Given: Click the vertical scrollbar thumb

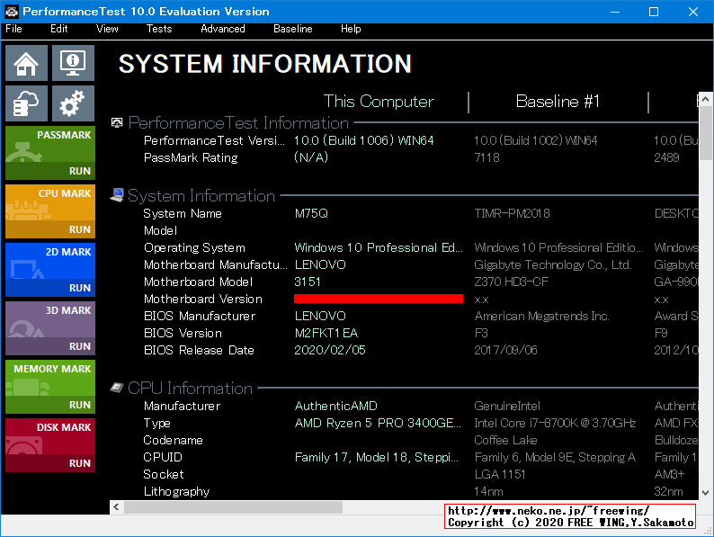Looking at the screenshot, I should click(x=705, y=133).
